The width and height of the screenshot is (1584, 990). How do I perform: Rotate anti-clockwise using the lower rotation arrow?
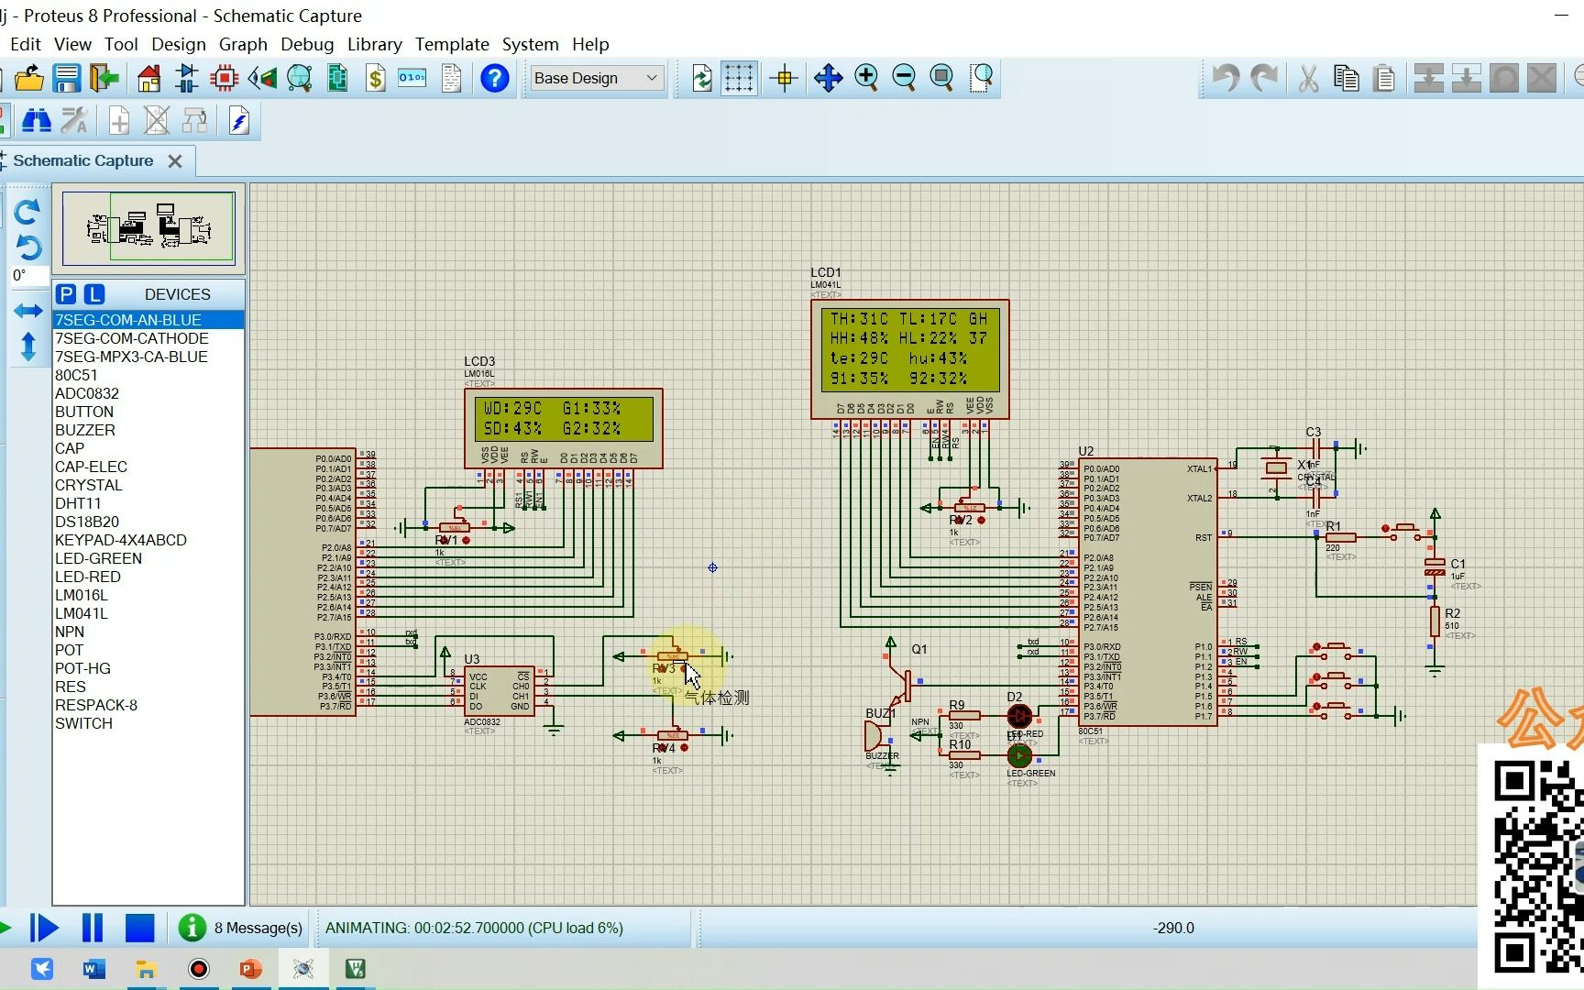pos(27,247)
